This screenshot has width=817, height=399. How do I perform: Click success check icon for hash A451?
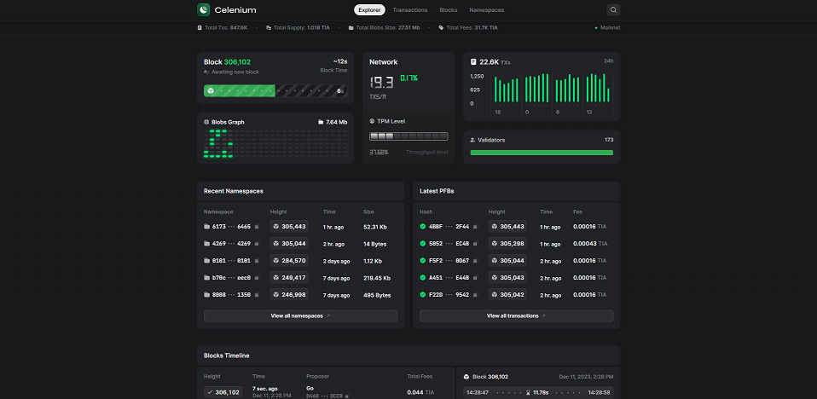[423, 278]
